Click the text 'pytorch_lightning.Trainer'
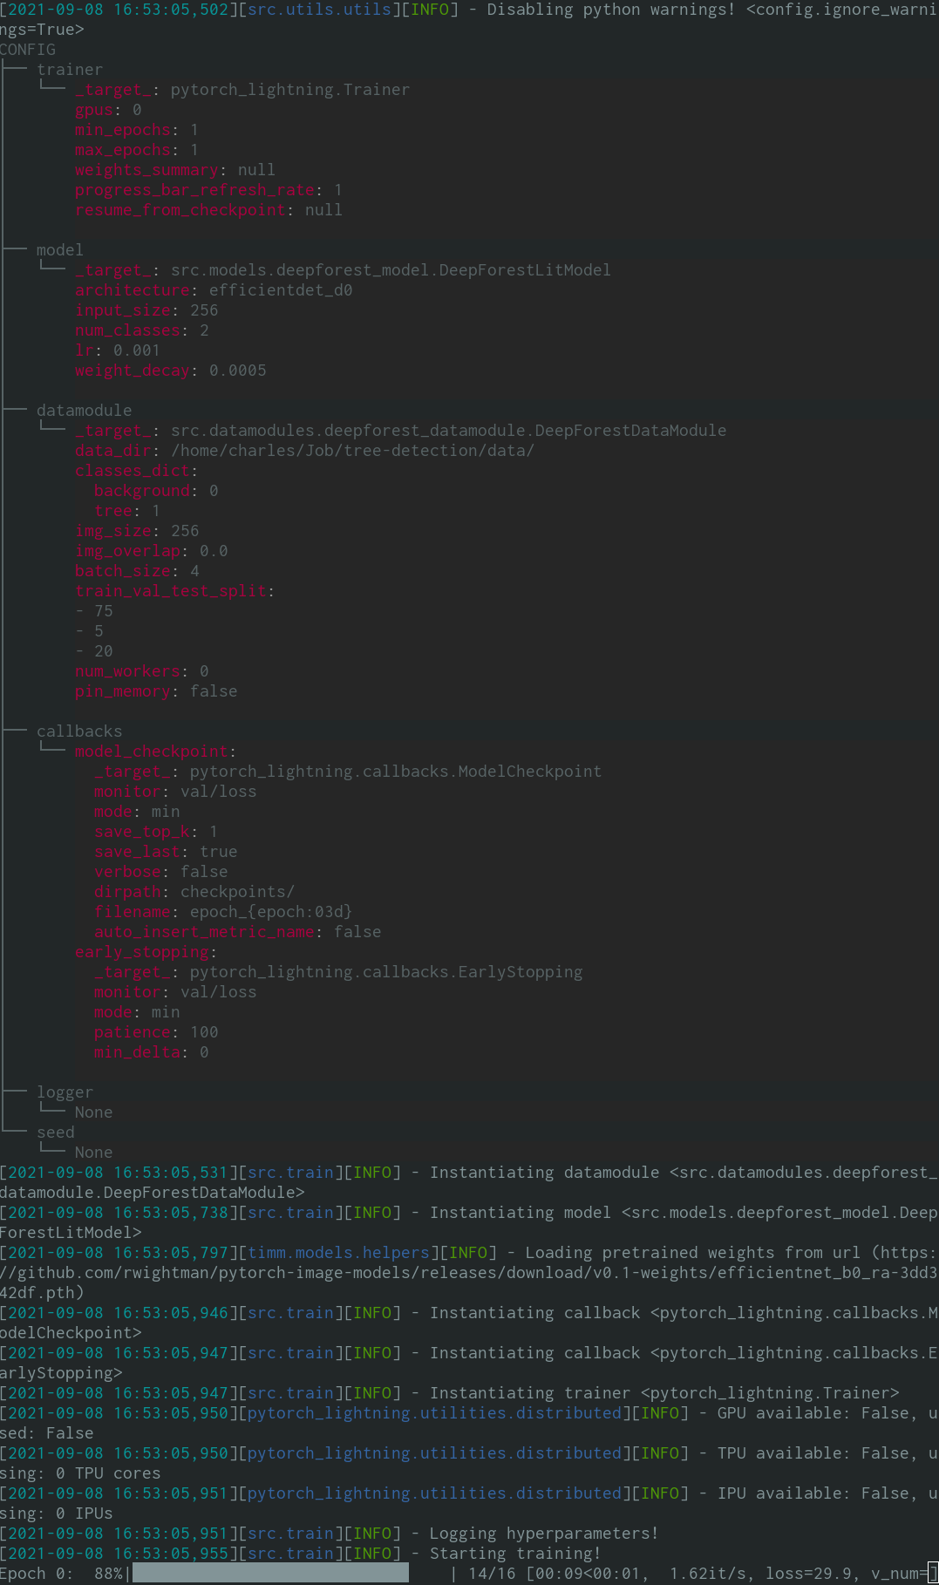939x1585 pixels. pyautogui.click(x=290, y=90)
